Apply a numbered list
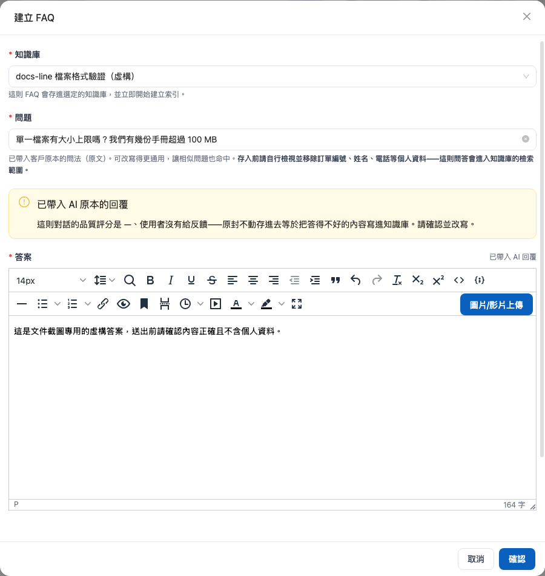 [73, 304]
